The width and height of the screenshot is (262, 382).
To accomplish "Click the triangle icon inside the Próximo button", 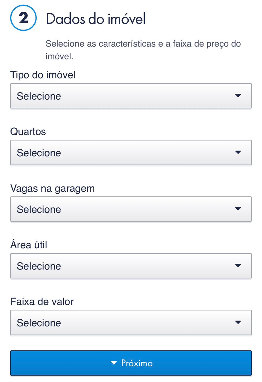I will (x=114, y=363).
